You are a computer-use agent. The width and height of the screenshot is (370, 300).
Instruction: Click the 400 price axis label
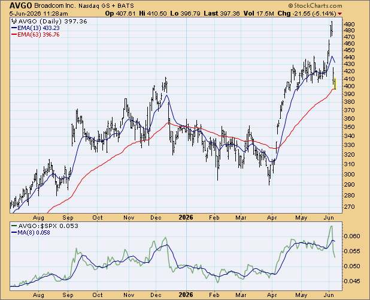click(349, 86)
